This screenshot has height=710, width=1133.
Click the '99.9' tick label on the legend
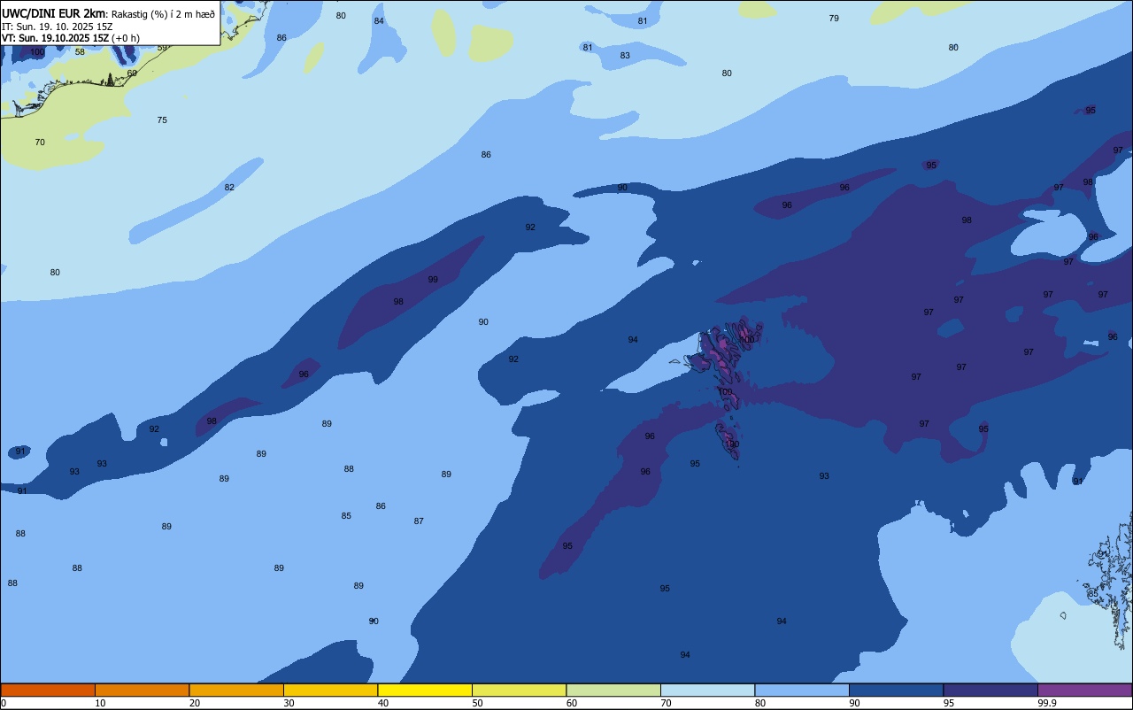[x=1047, y=703]
